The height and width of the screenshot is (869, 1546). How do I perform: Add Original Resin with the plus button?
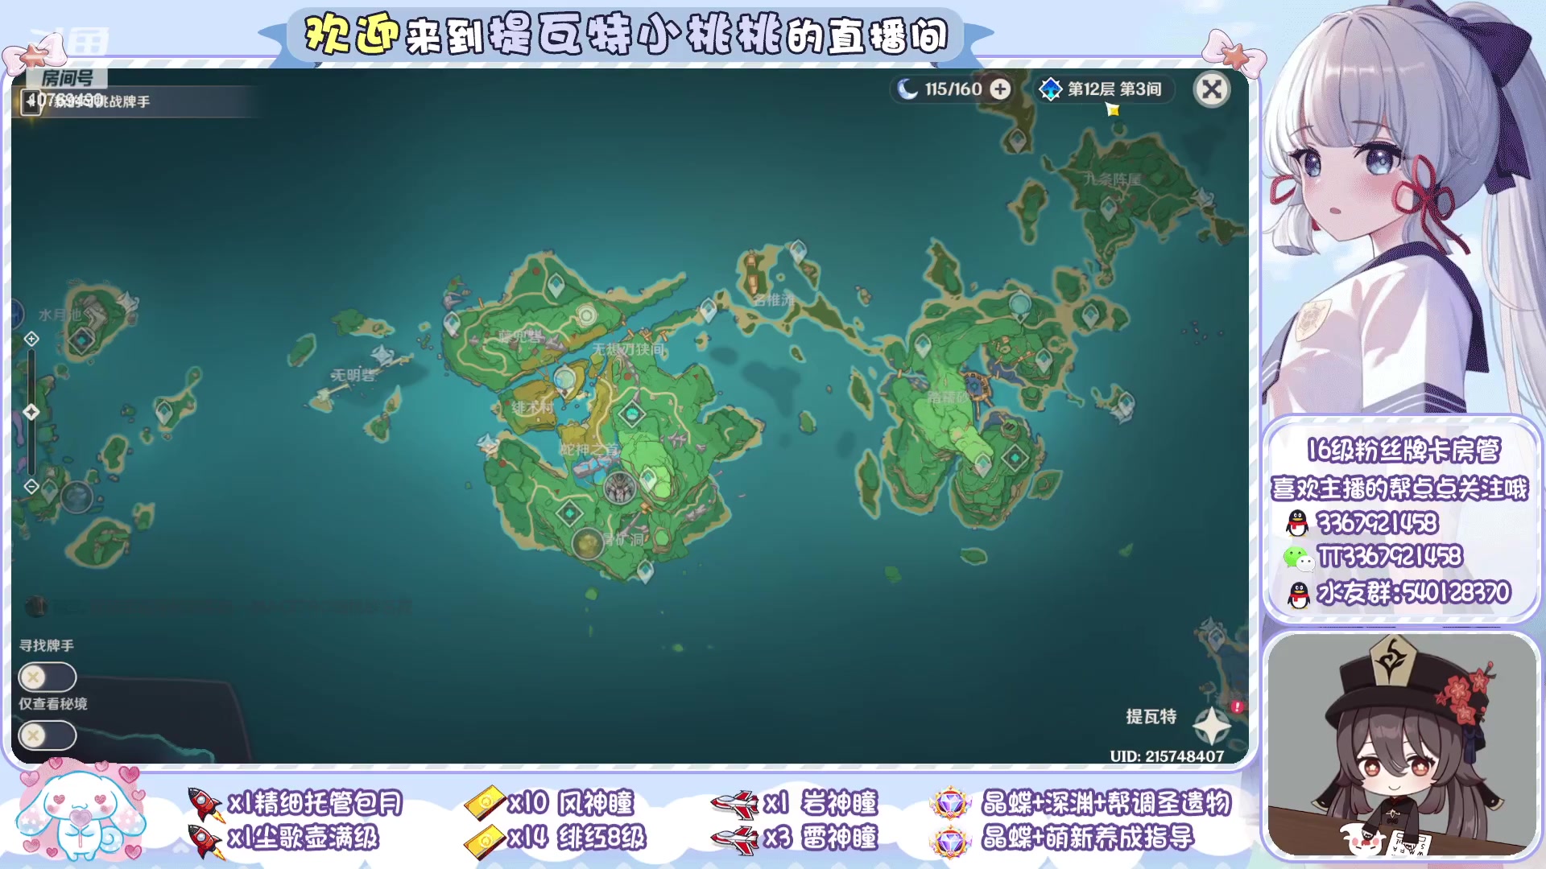click(x=1000, y=89)
